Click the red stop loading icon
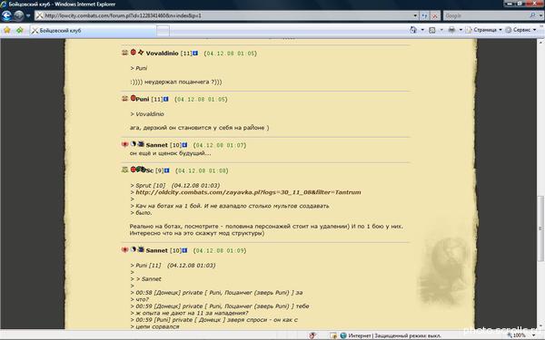This screenshot has height=340, width=545. [435, 15]
